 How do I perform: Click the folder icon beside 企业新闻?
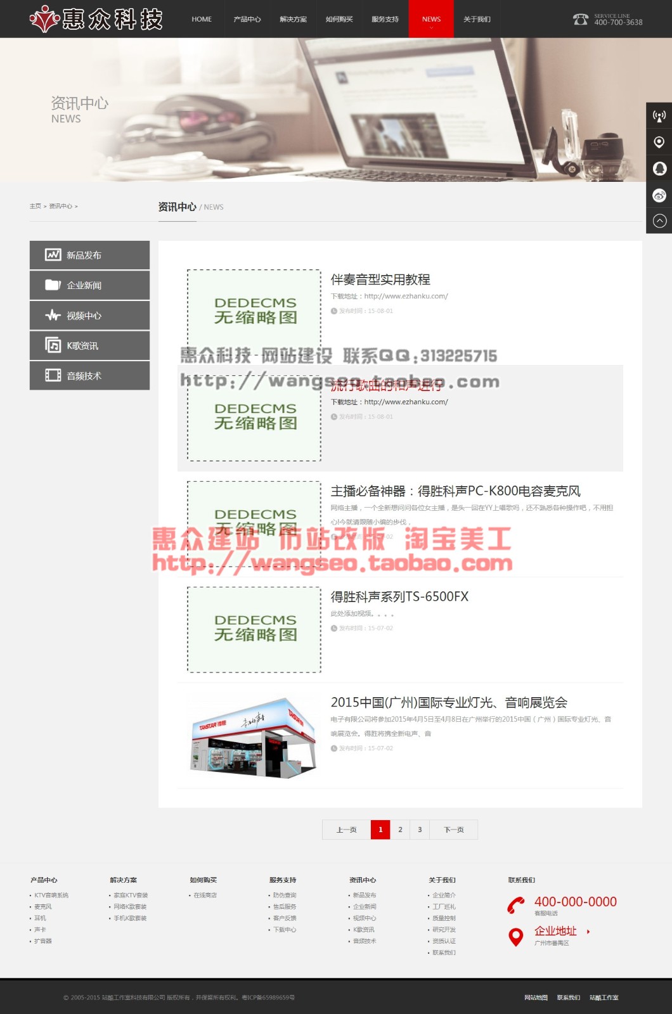[x=53, y=285]
